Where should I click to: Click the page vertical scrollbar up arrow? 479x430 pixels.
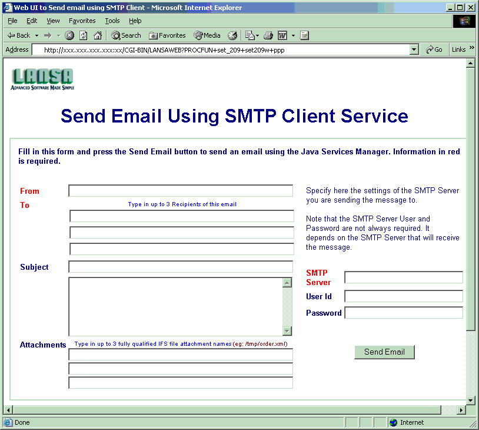[470, 63]
